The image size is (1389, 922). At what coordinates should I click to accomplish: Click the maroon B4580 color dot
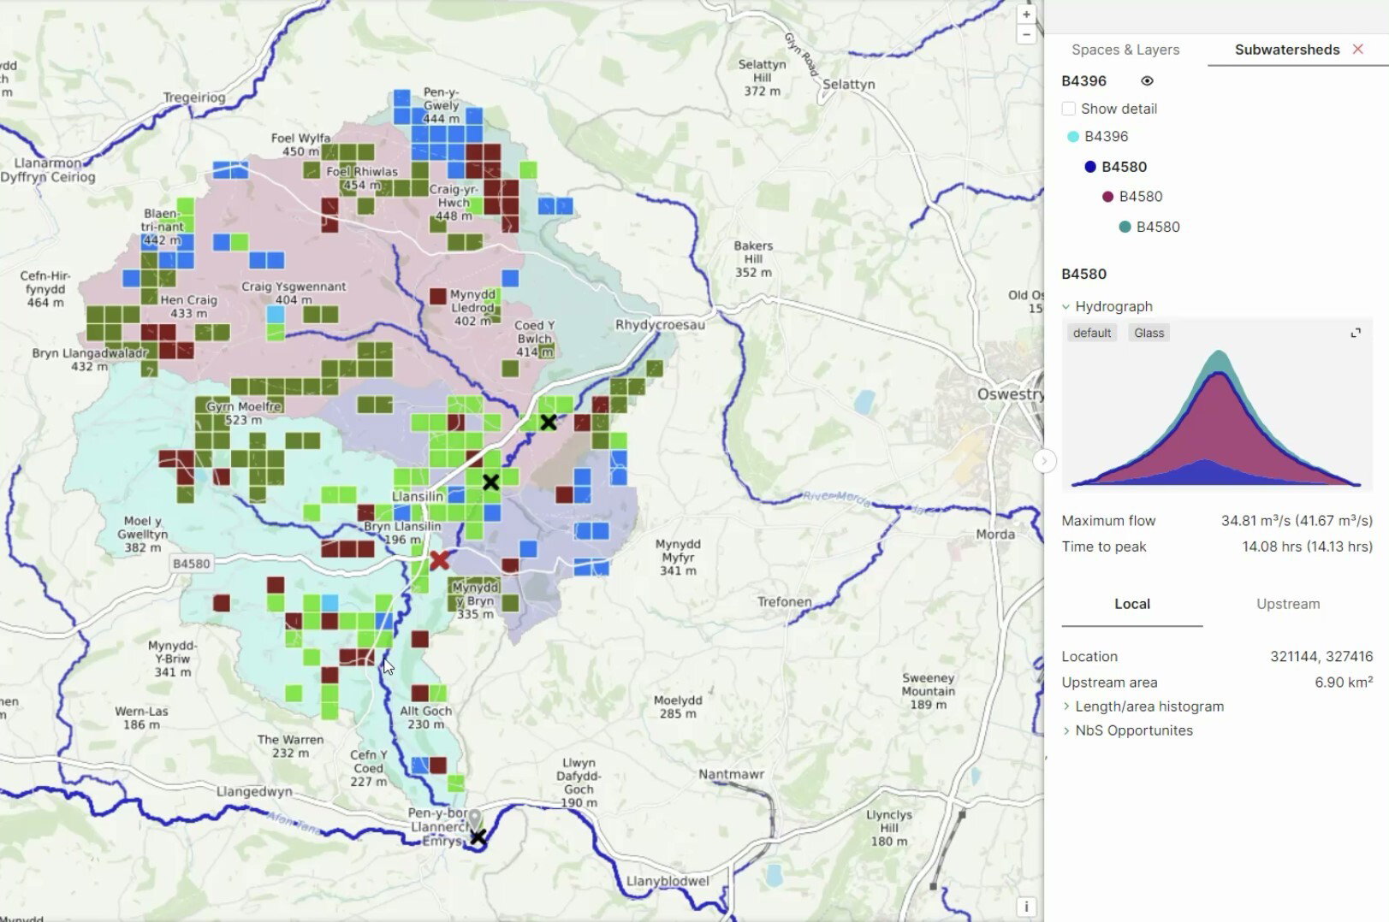(x=1107, y=197)
